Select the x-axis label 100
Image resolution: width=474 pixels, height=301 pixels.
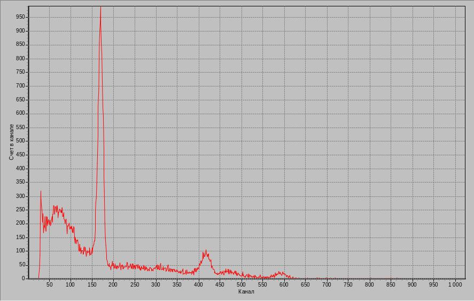[71, 284]
